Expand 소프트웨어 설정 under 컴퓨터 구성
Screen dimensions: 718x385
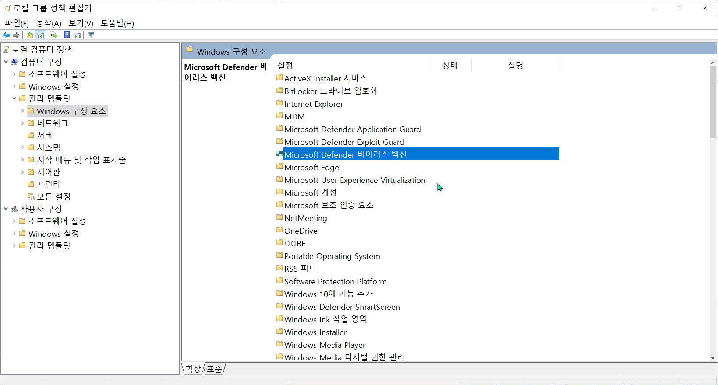[14, 74]
